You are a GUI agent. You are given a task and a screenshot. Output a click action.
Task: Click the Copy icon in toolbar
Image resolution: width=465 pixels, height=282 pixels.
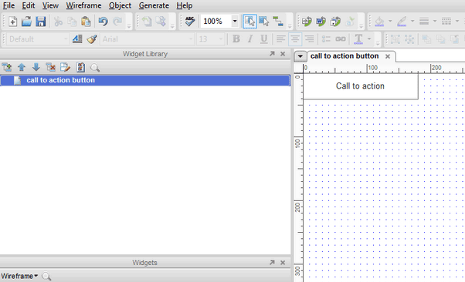(72, 22)
